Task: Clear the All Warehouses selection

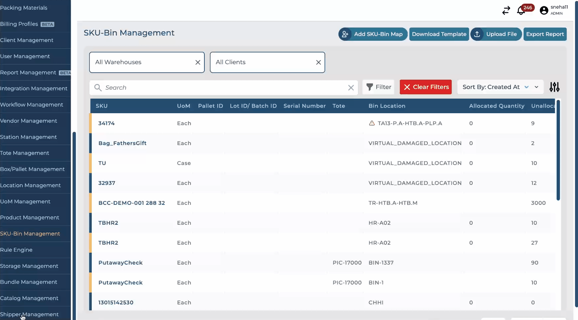Action: coord(198,62)
